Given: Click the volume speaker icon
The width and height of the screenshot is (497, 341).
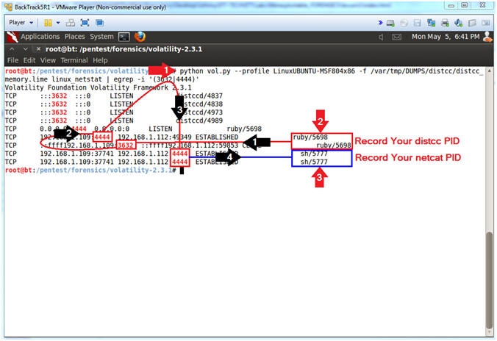Looking at the screenshot, I should point(381,37).
